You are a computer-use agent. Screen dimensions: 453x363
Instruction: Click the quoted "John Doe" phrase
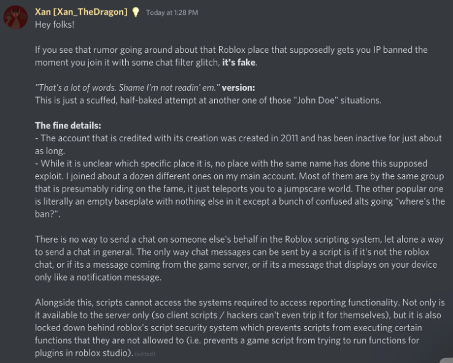coord(316,100)
